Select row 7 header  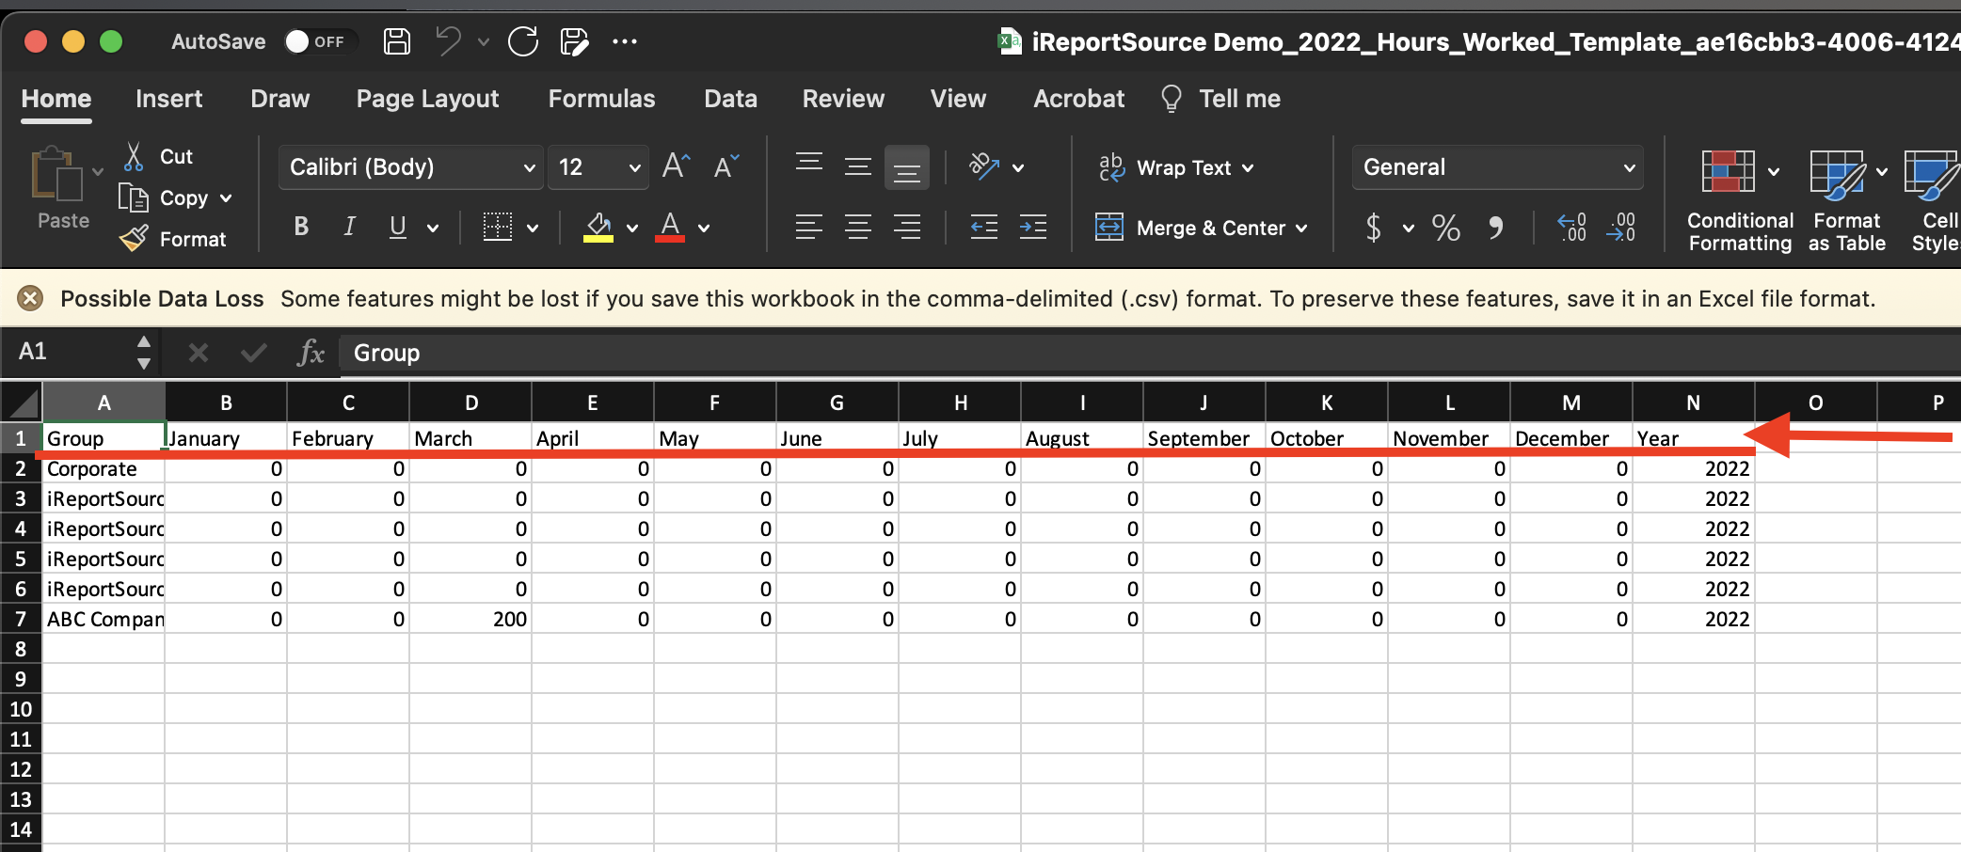tap(21, 619)
